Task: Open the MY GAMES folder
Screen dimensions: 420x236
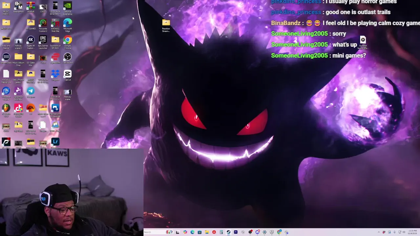Action: (x=31, y=25)
